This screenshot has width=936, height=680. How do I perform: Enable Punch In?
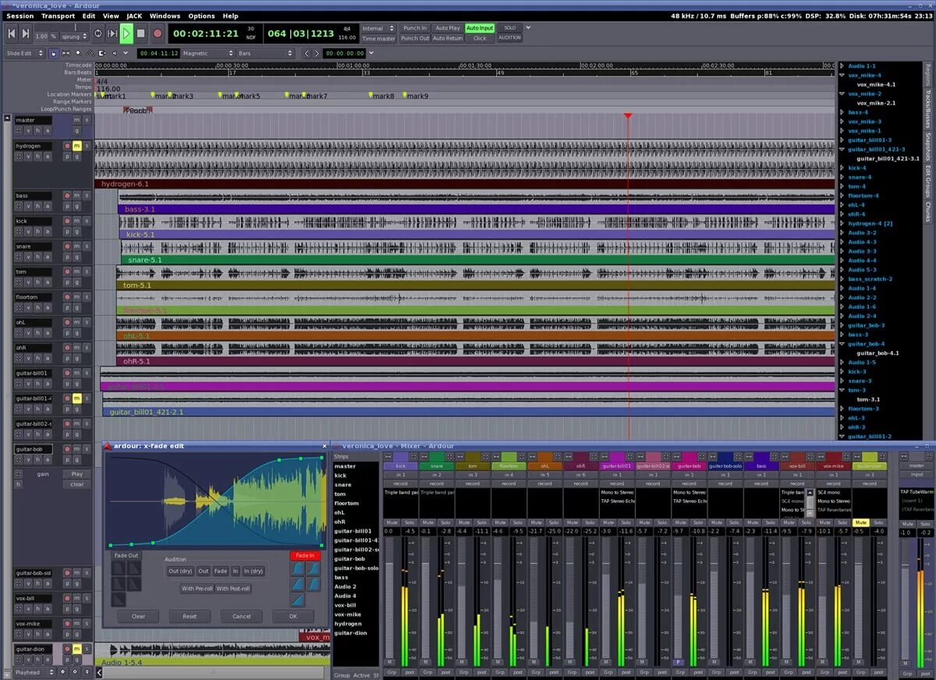415,28
